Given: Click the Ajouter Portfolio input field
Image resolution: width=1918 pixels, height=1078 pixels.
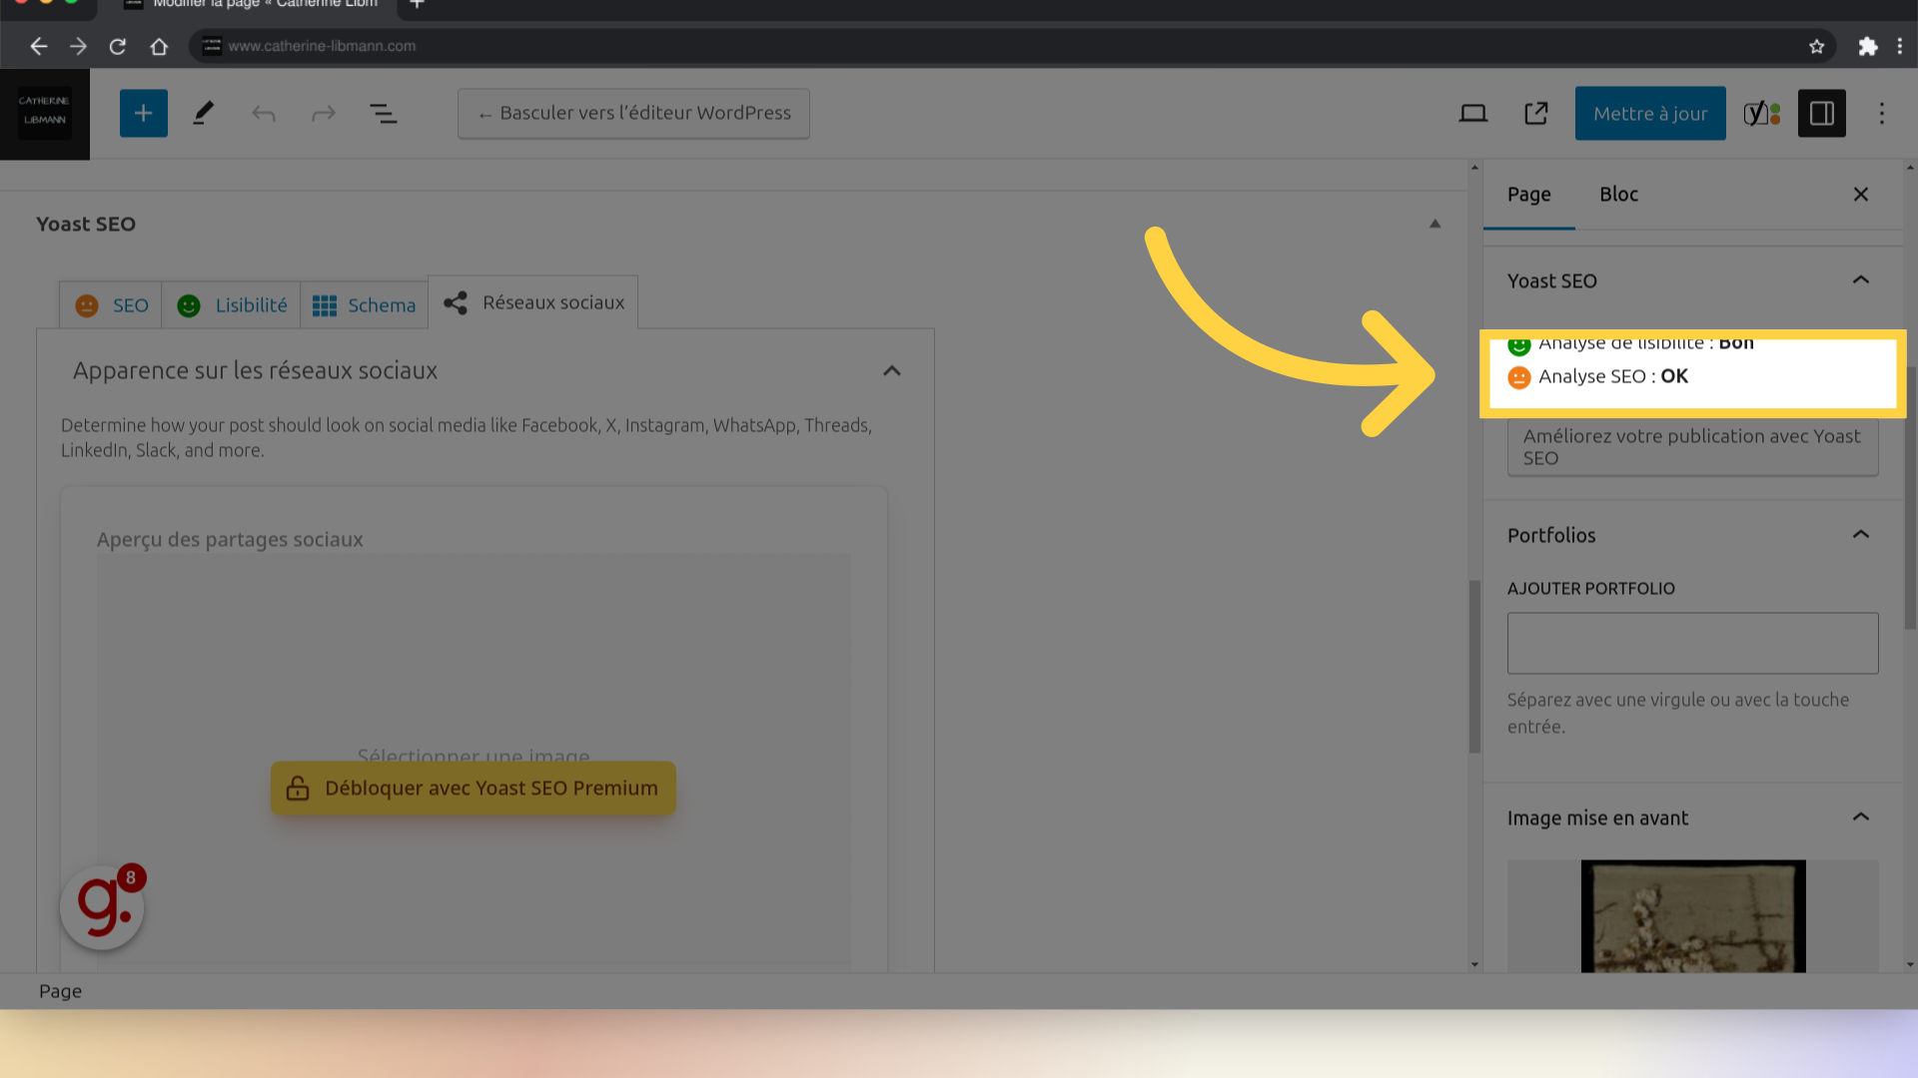Looking at the screenshot, I should (1692, 644).
